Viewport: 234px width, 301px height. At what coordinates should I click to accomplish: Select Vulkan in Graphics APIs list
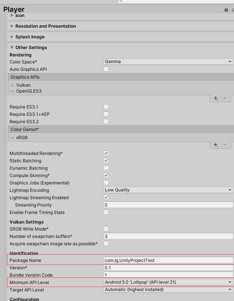[23, 85]
